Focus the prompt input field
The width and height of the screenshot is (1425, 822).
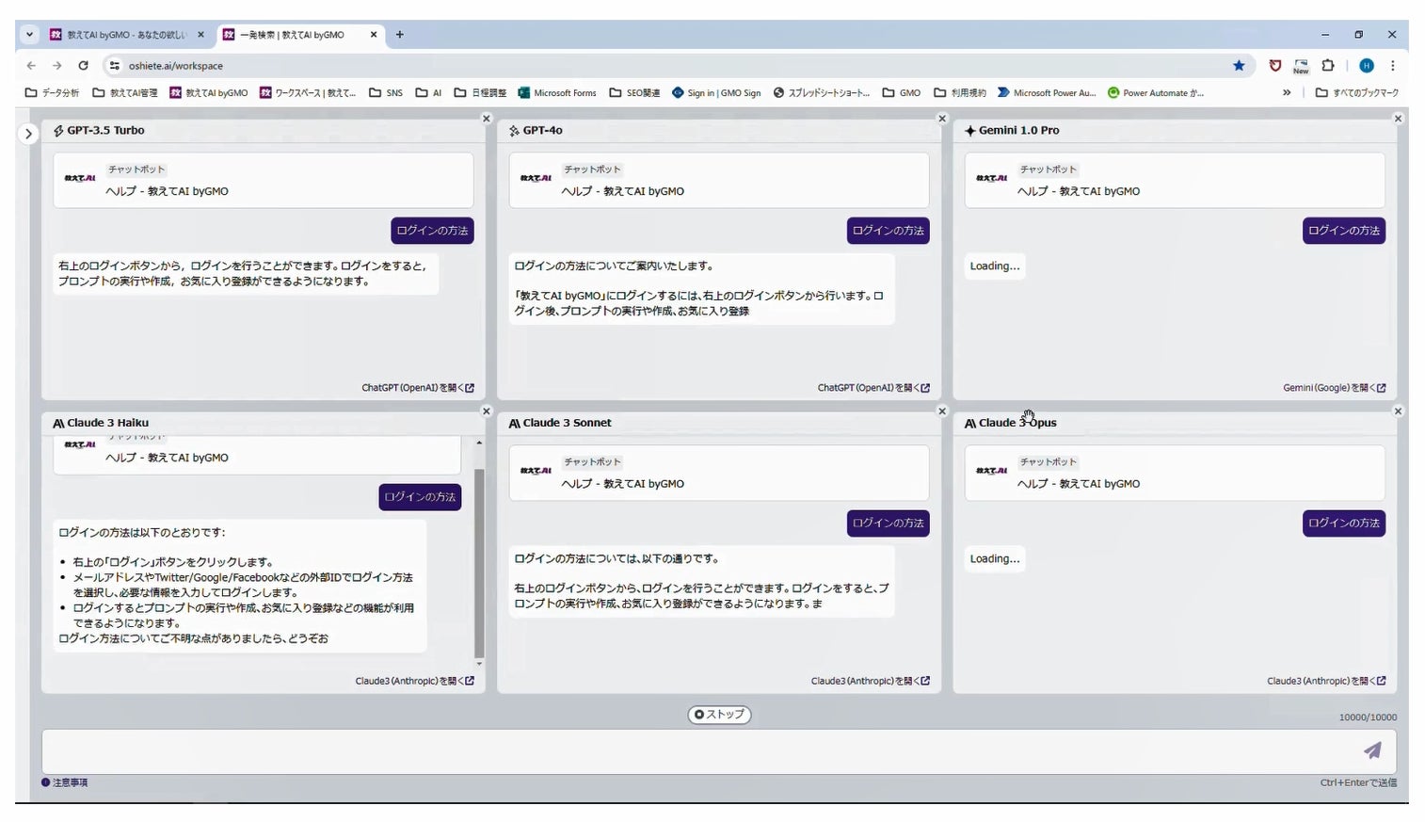click(x=696, y=751)
